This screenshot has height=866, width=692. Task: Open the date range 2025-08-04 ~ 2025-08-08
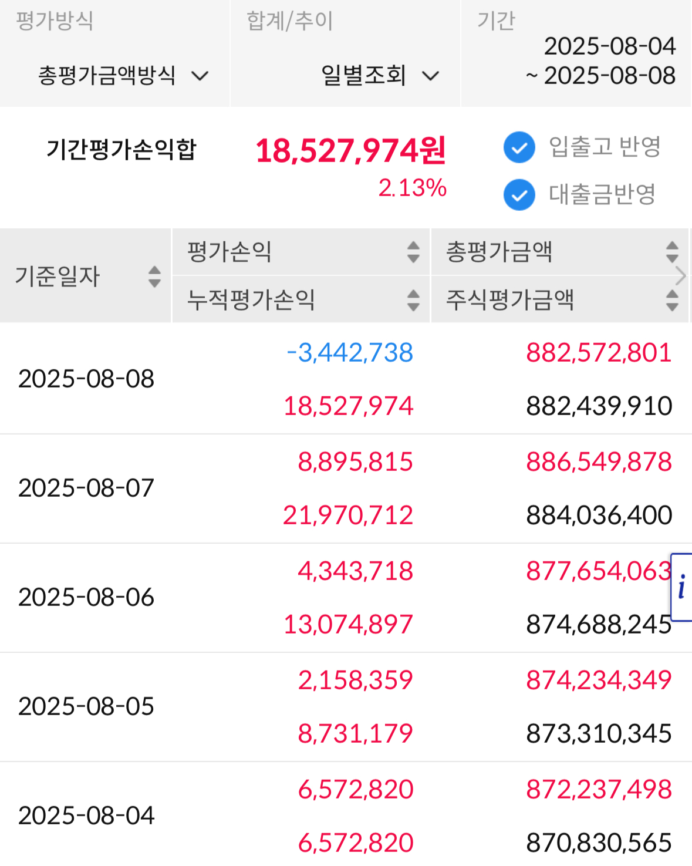click(600, 61)
